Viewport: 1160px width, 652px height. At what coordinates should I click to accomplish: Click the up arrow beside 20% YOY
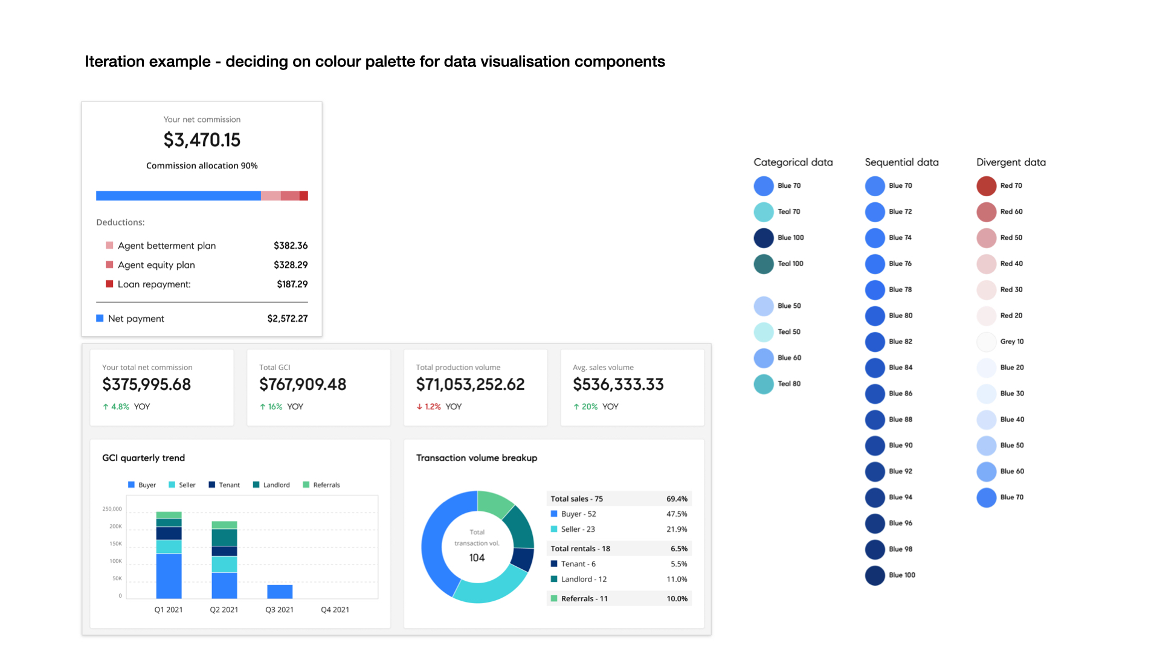coord(576,407)
